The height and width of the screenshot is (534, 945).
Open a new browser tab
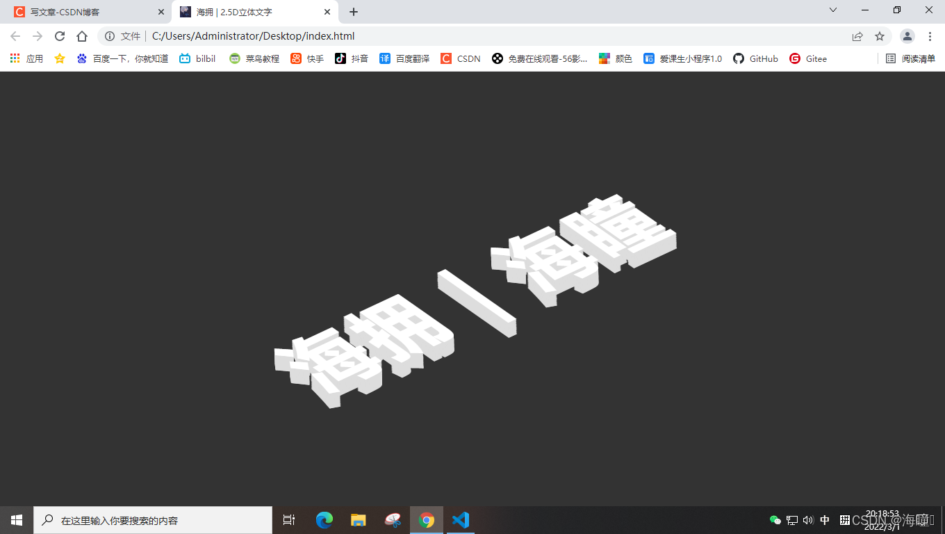[354, 12]
